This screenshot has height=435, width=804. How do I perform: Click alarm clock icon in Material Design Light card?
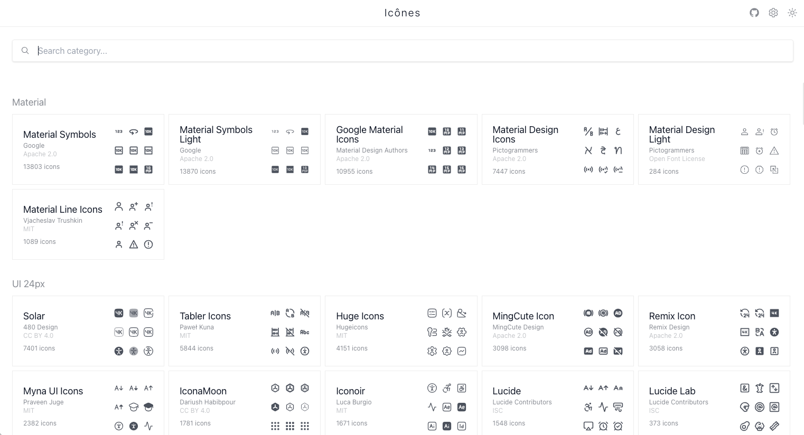(774, 131)
